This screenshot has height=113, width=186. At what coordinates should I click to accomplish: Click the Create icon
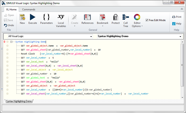coord(74,17)
